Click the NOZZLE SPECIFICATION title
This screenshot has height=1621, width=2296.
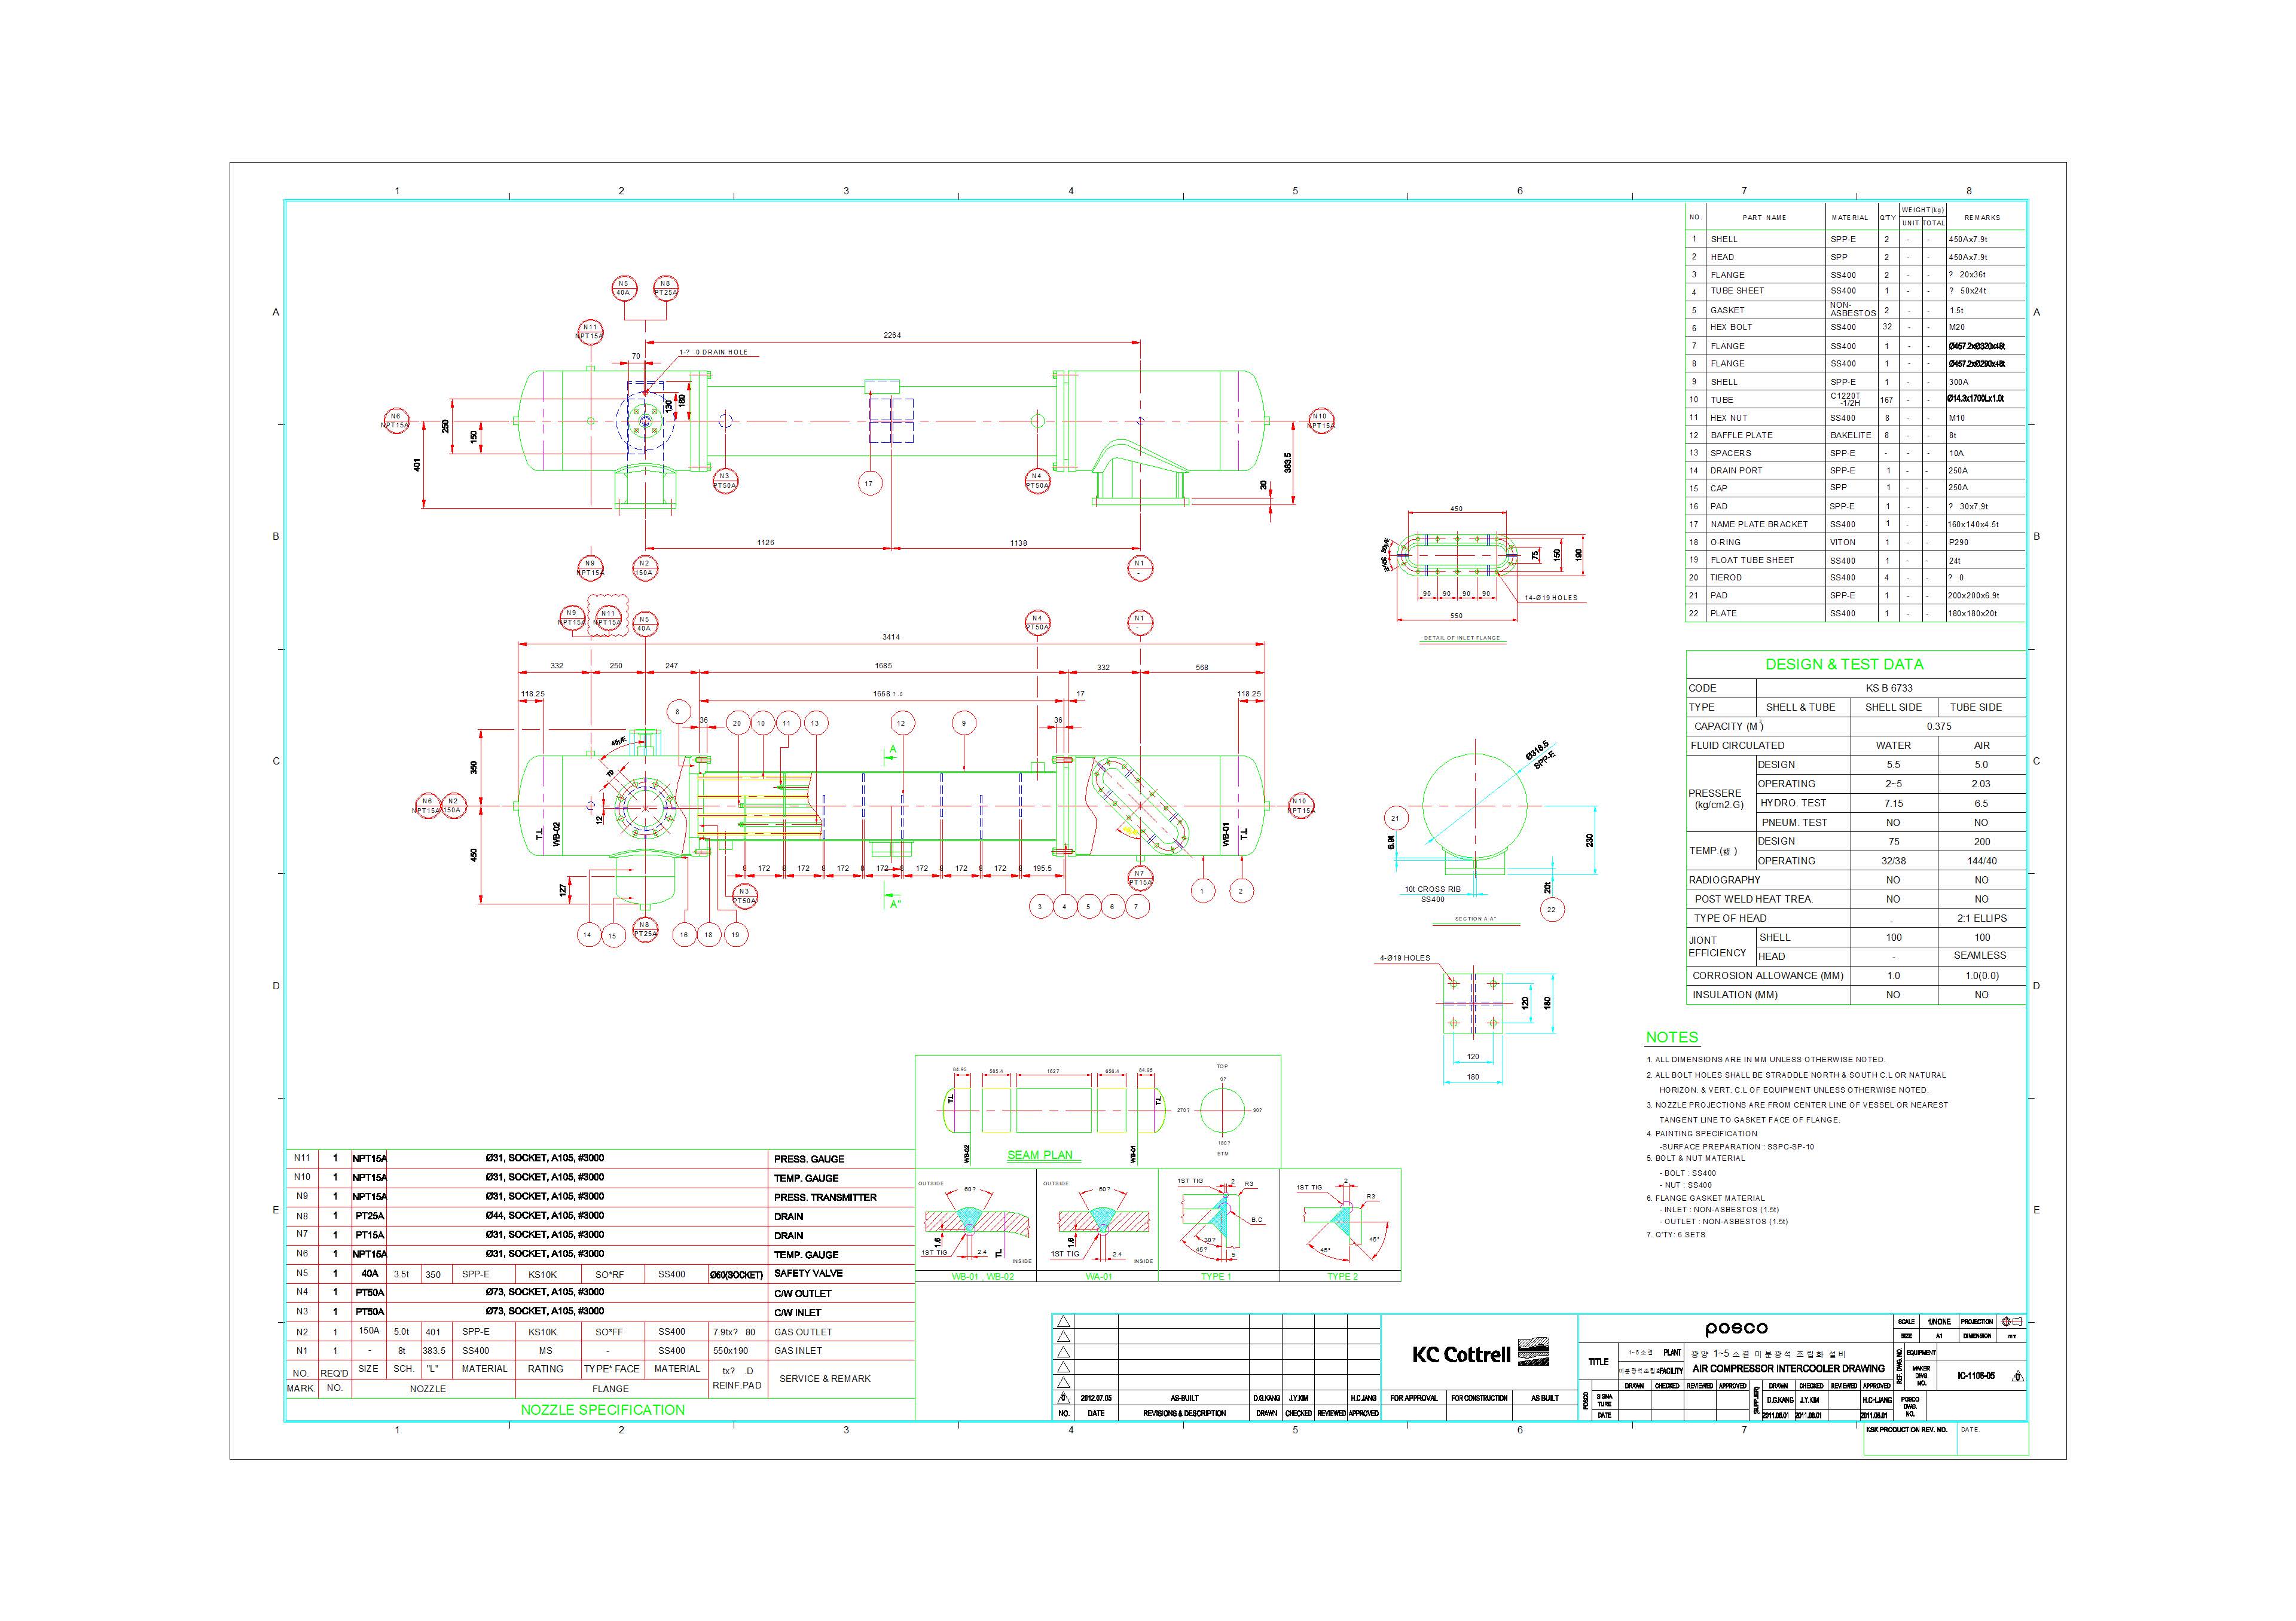602,1410
